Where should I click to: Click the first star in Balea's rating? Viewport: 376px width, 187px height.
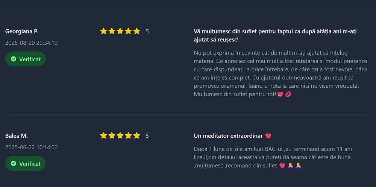click(103, 136)
